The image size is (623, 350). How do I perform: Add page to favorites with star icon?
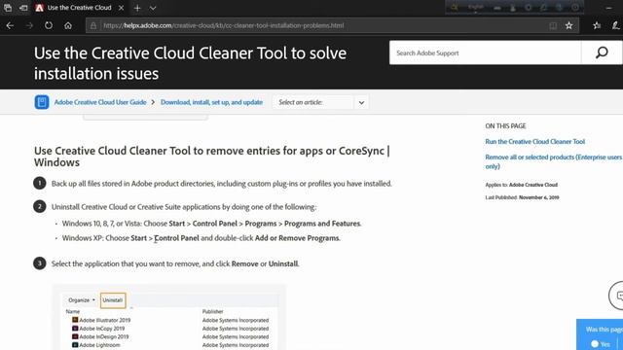568,26
